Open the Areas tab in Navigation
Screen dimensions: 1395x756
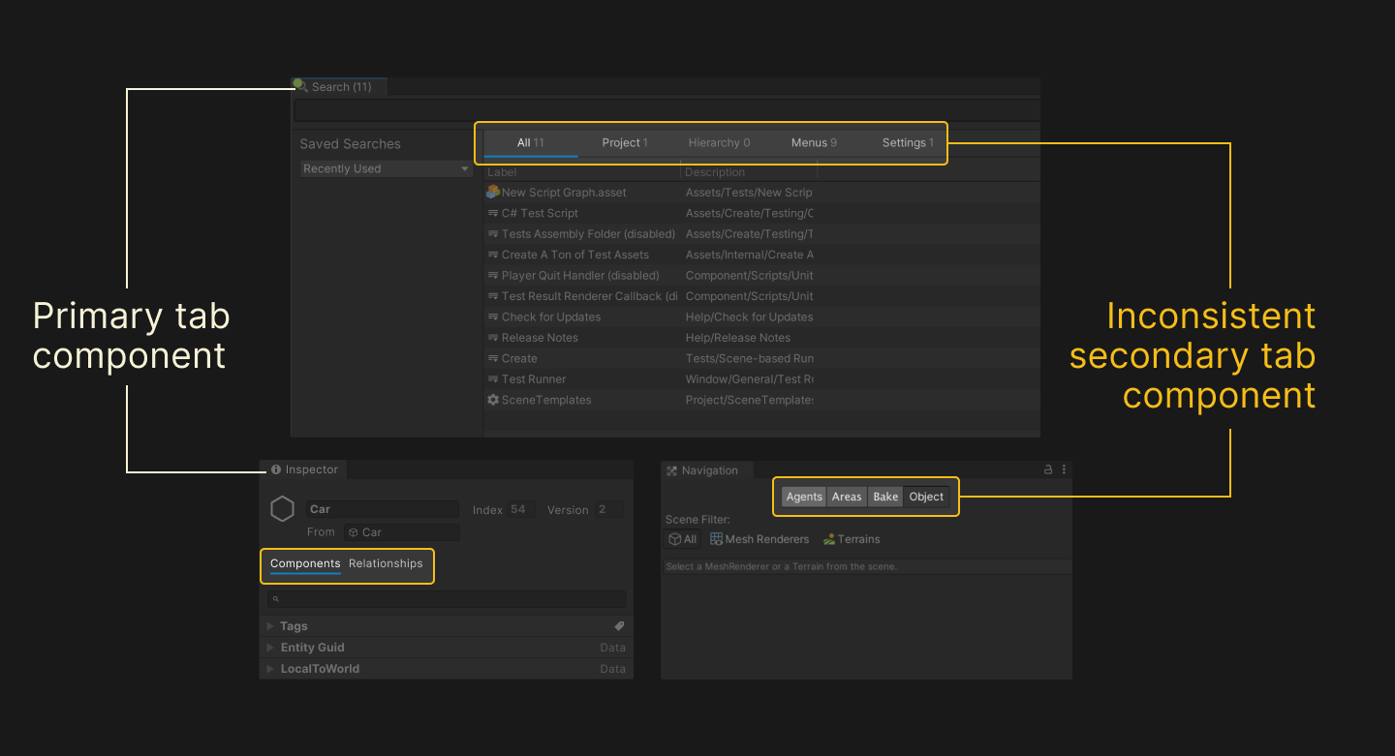pos(847,497)
